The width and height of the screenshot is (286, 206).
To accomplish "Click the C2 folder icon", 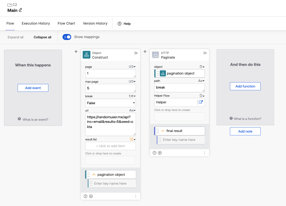I will pos(9,5).
